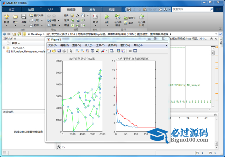Open the Breakpoints (断点) dropdown

(x=95, y=25)
